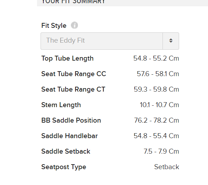This screenshot has height=185, width=208.
Task: Click Seat Tube Range CT label
Action: click(x=73, y=89)
